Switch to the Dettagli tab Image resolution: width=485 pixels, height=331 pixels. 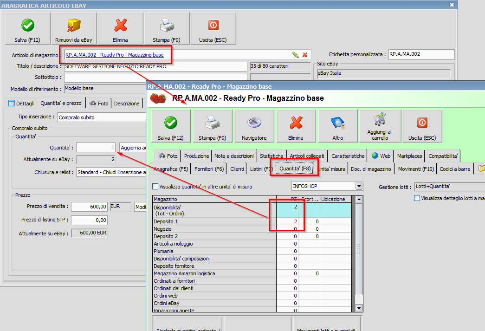[21, 104]
